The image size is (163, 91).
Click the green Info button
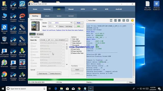click(79, 26)
